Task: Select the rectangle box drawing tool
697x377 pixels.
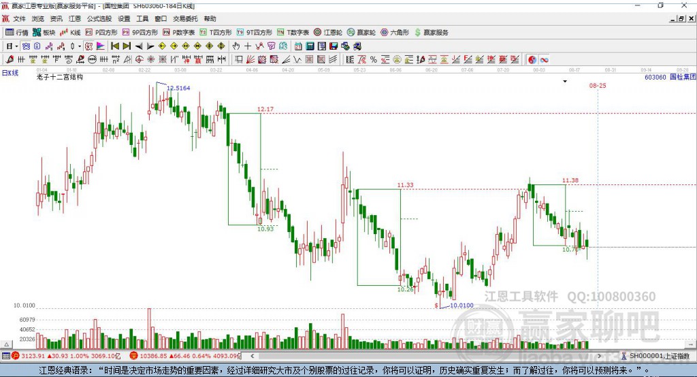Action: pyautogui.click(x=239, y=60)
